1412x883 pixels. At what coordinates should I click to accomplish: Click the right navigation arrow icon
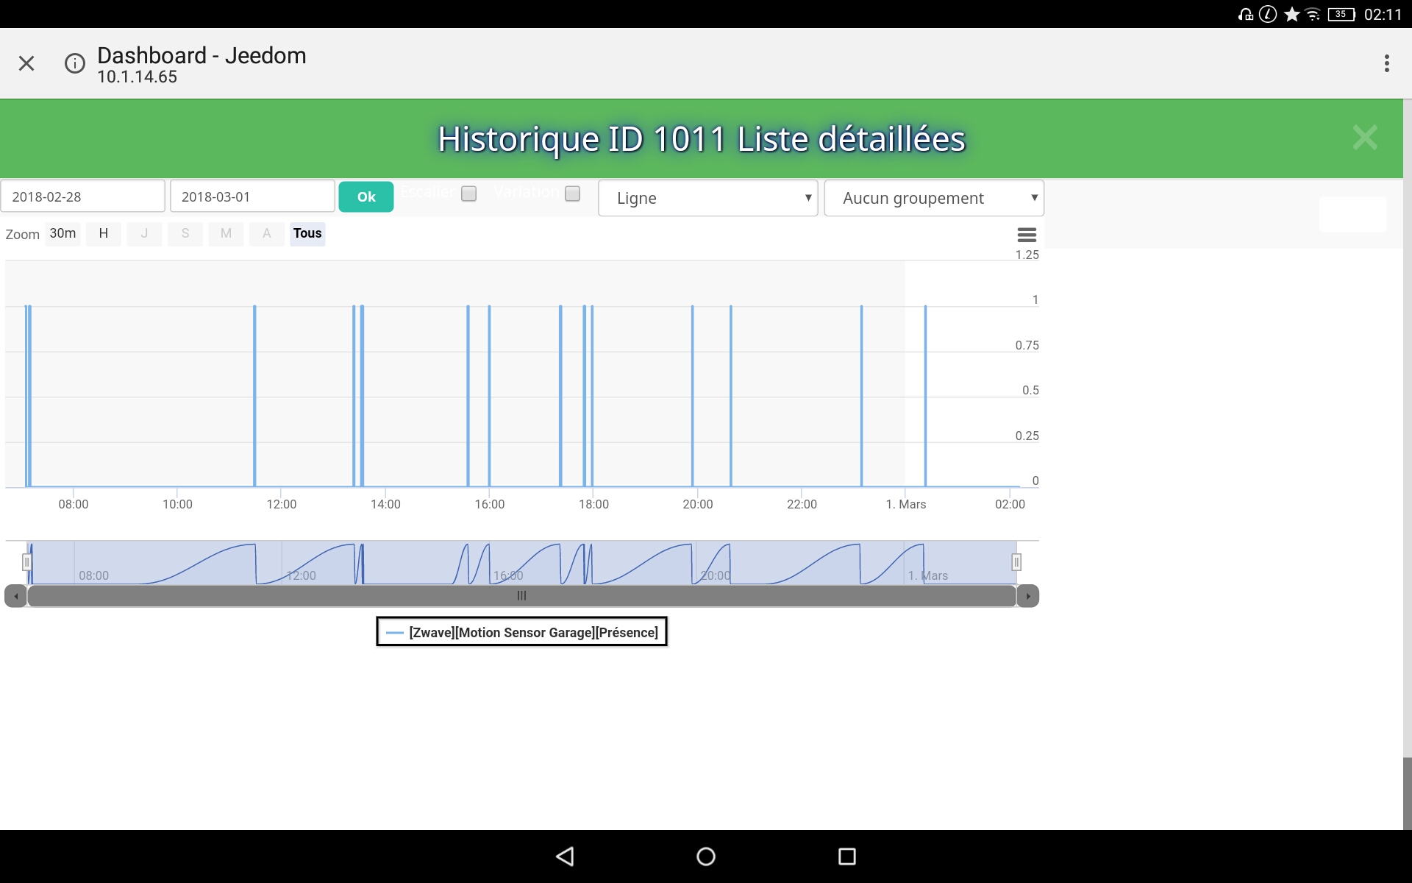tap(1027, 596)
